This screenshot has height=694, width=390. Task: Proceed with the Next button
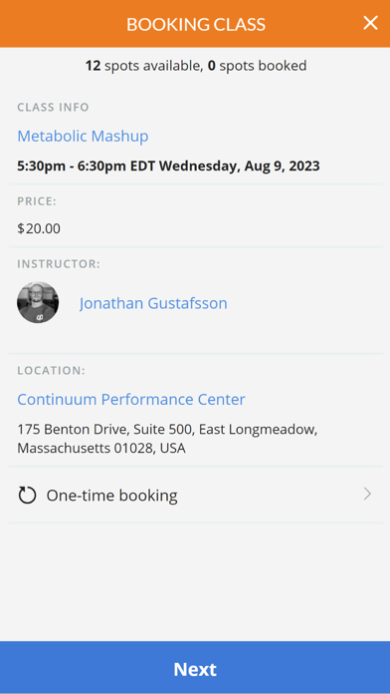point(195,667)
